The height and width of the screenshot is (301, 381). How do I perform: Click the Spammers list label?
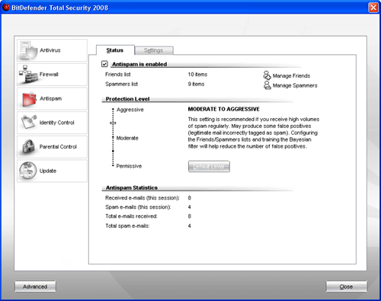coord(121,84)
